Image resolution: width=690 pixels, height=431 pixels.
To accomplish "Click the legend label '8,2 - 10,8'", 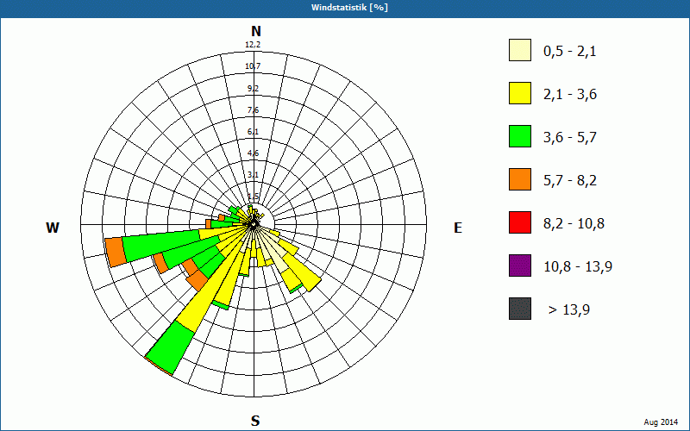I will [574, 224].
